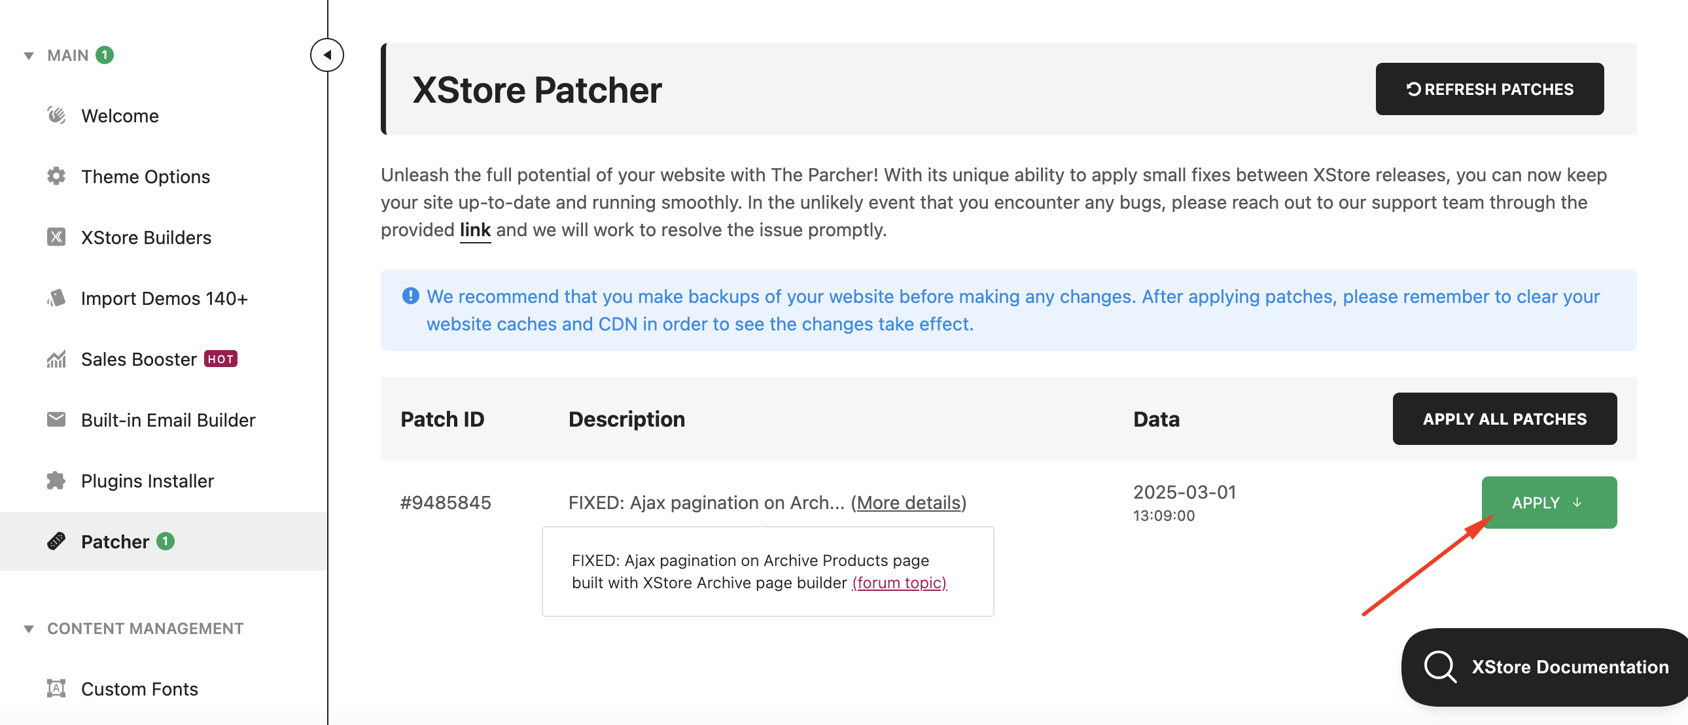Click the Theme Options gear icon
Screen dimensions: 1688x725
tap(56, 176)
